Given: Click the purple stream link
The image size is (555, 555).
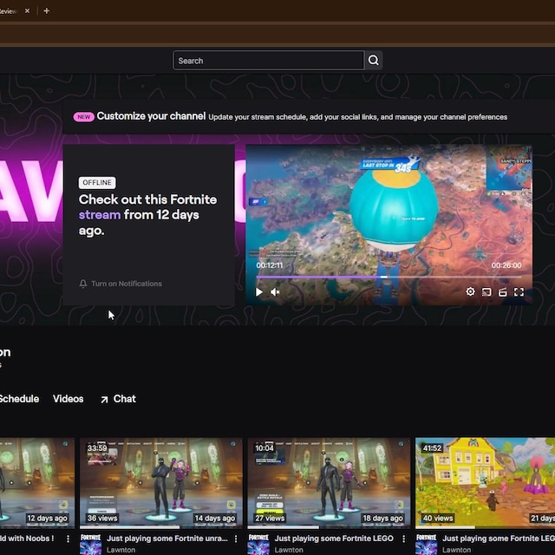Looking at the screenshot, I should pyautogui.click(x=100, y=215).
